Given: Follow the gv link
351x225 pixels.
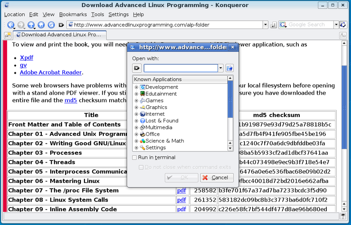Looking at the screenshot, I should pos(23,65).
